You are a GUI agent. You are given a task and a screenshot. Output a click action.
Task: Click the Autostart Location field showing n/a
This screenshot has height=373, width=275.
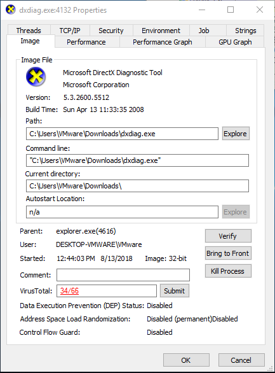point(122,212)
